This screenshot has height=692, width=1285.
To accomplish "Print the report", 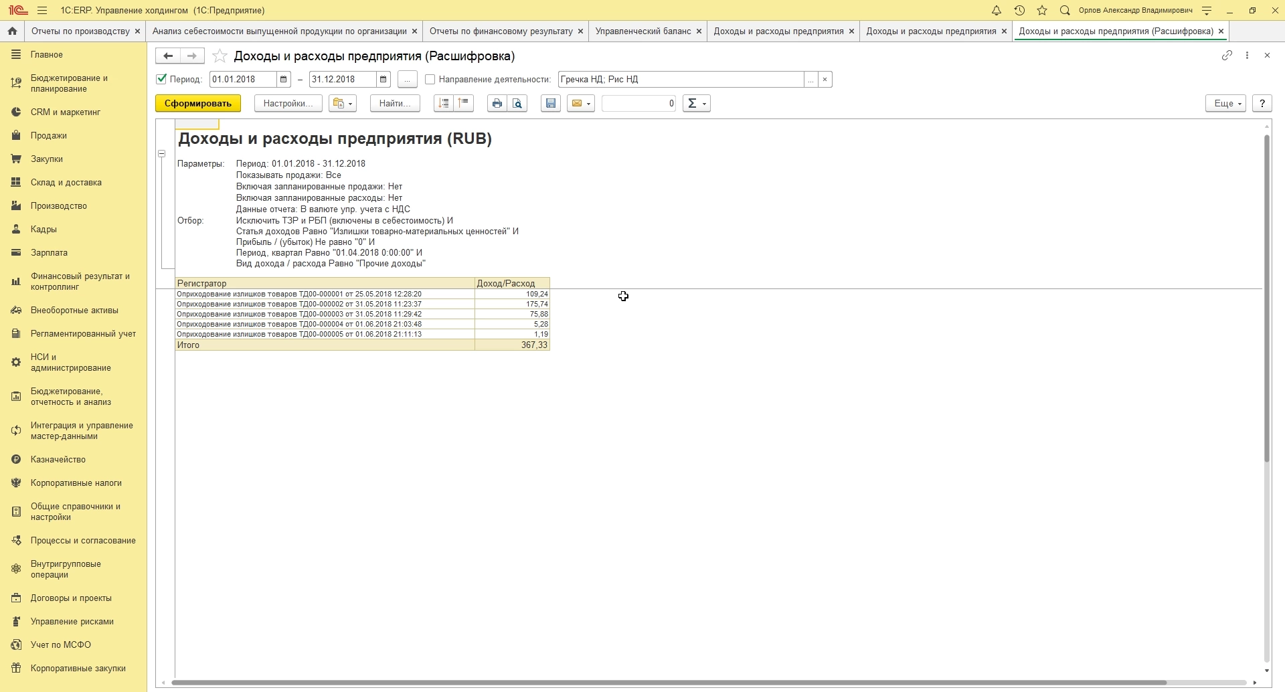I will pos(497,103).
